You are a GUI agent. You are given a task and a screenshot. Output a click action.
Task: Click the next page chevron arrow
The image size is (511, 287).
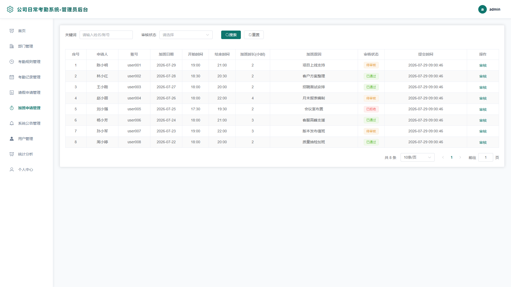point(460,157)
